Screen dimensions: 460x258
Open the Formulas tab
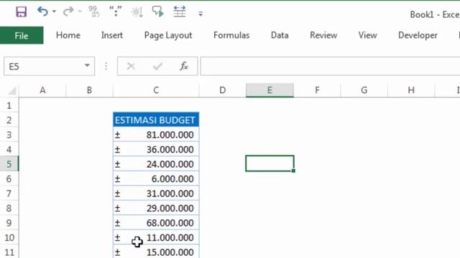coord(231,35)
